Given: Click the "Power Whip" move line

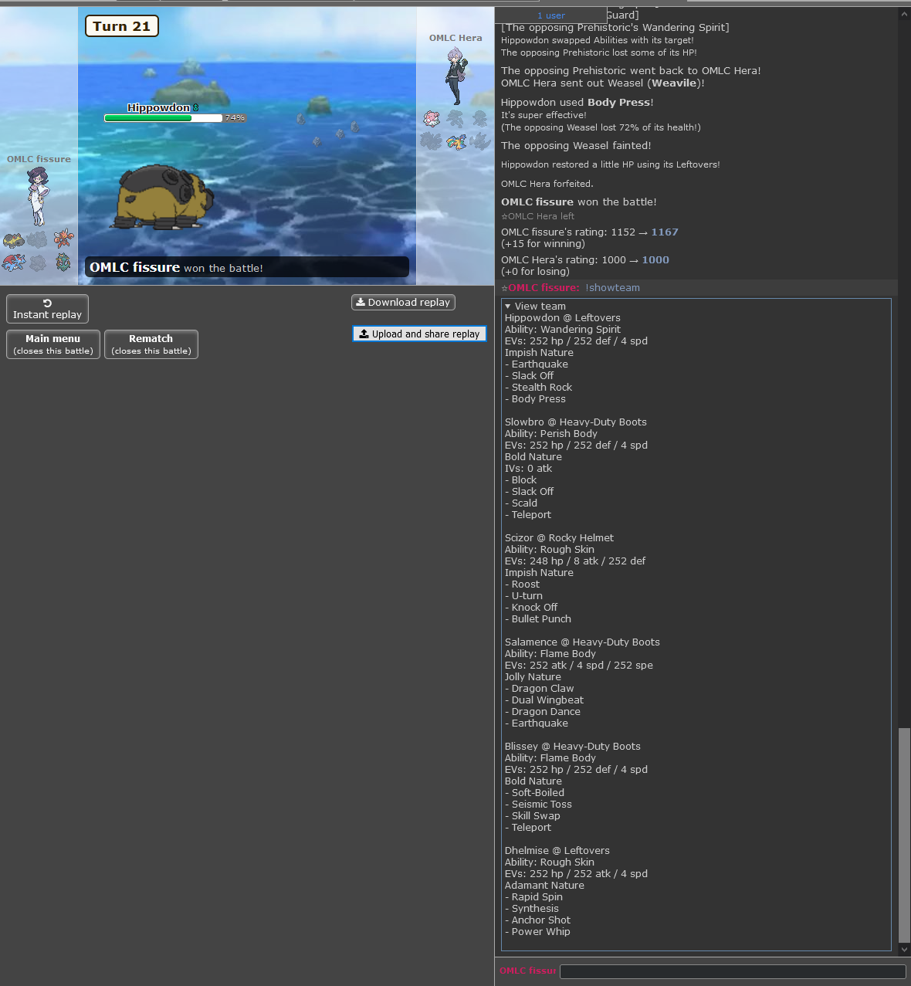Looking at the screenshot, I should tap(538, 932).
